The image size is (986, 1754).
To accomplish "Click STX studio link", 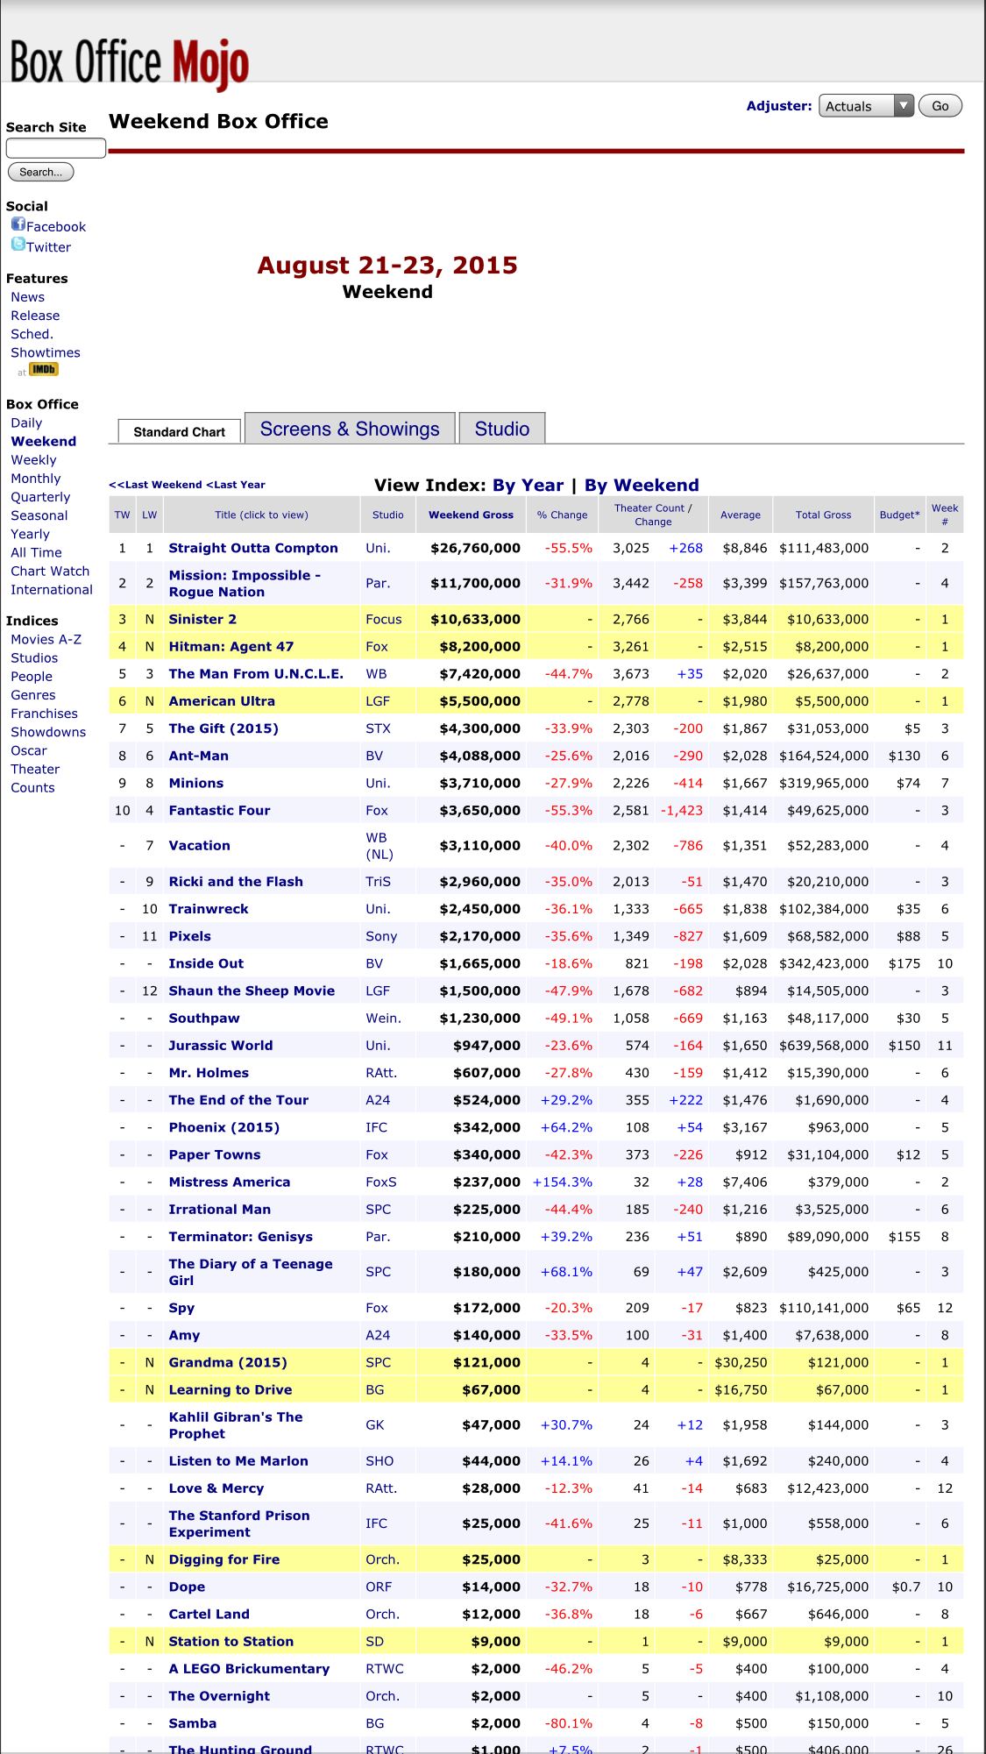I will tap(379, 728).
